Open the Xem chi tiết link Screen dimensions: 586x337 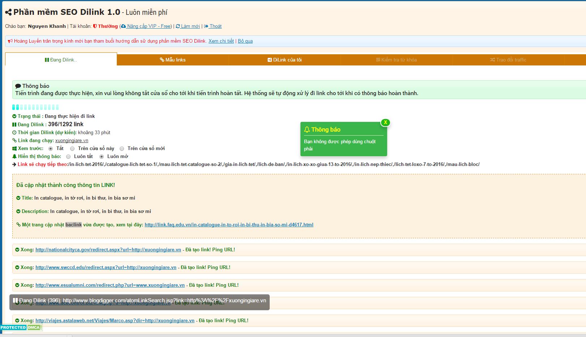point(221,41)
